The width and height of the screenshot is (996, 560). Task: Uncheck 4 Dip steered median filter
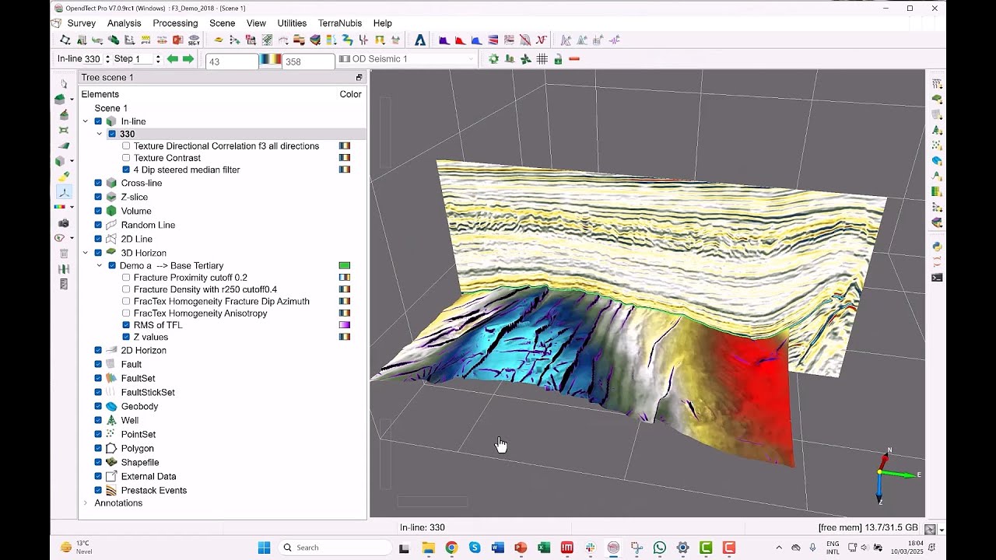(126, 170)
